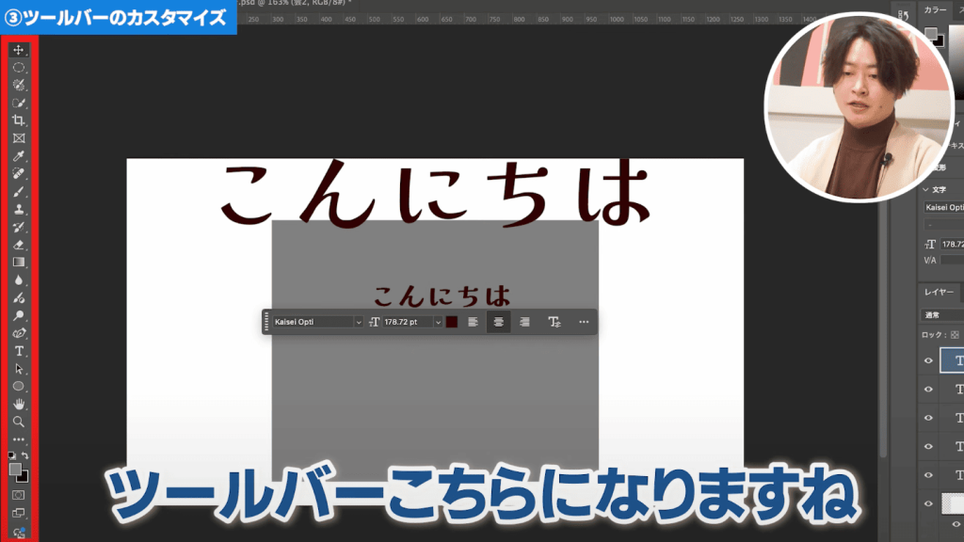The image size is (964, 542).
Task: Choose the Brush tool
Action: click(19, 192)
